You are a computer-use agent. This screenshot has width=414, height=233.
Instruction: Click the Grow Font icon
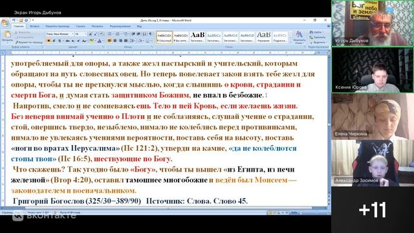(x=91, y=34)
